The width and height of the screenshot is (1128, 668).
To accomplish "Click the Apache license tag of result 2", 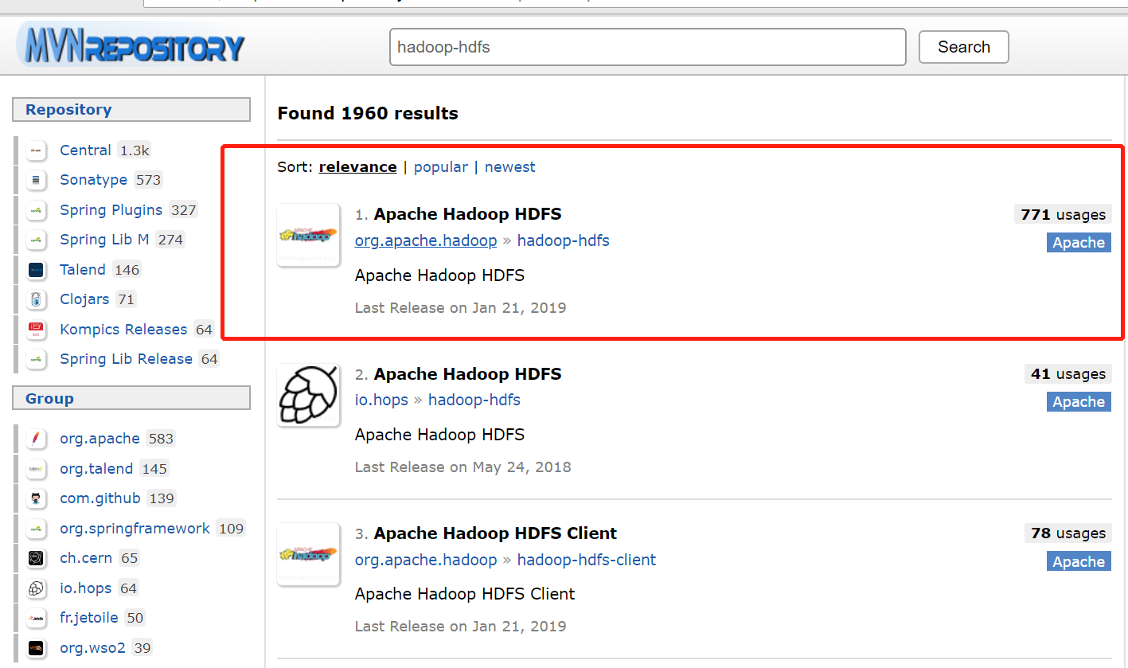I will (1079, 402).
